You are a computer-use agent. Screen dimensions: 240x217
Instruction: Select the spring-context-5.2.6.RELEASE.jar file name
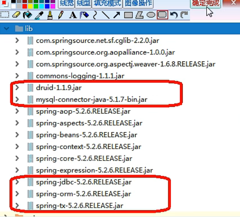pyautogui.click(x=88, y=147)
